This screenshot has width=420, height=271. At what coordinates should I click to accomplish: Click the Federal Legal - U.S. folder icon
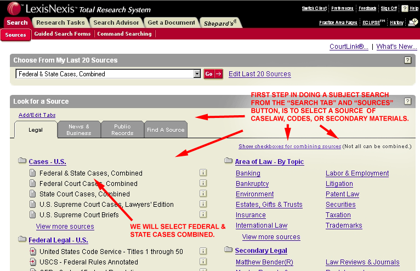pos(22,239)
